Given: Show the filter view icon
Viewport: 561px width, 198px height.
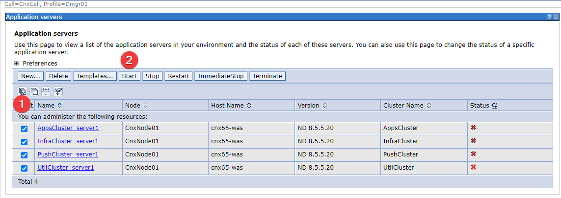Looking at the screenshot, I should click(x=46, y=91).
